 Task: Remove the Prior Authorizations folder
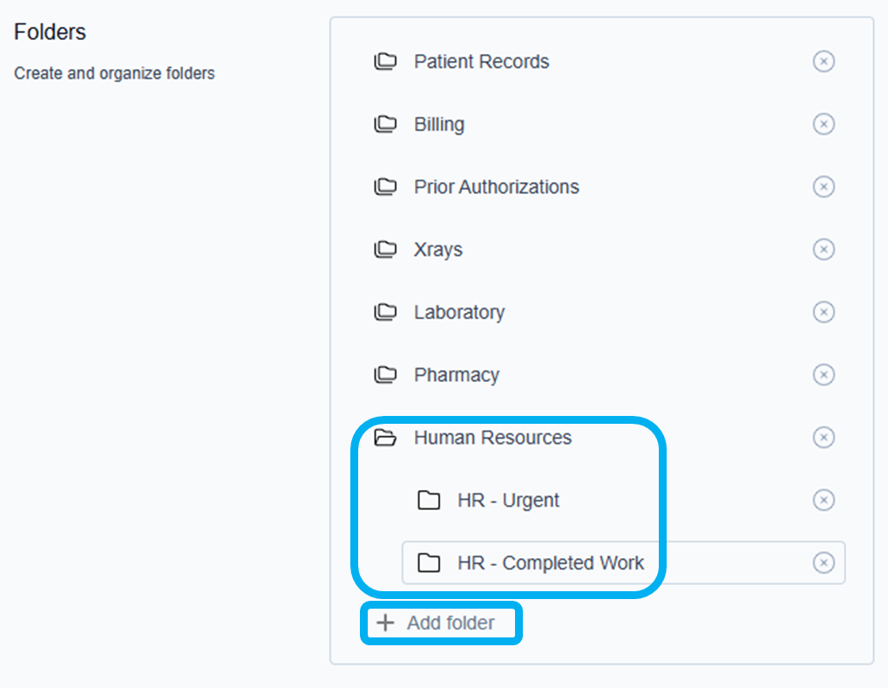(824, 187)
